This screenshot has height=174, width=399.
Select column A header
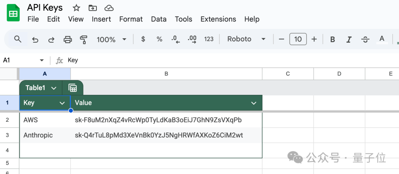(45, 74)
